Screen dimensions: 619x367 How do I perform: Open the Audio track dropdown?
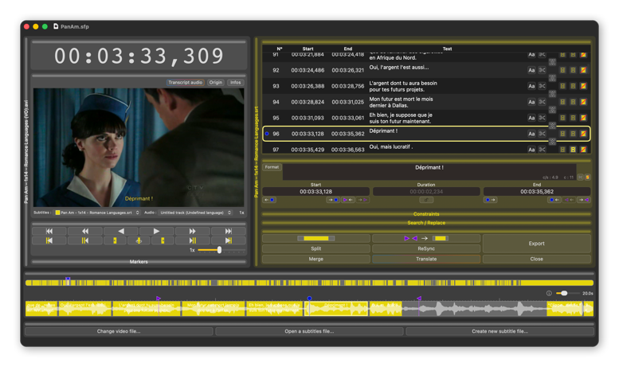click(196, 213)
